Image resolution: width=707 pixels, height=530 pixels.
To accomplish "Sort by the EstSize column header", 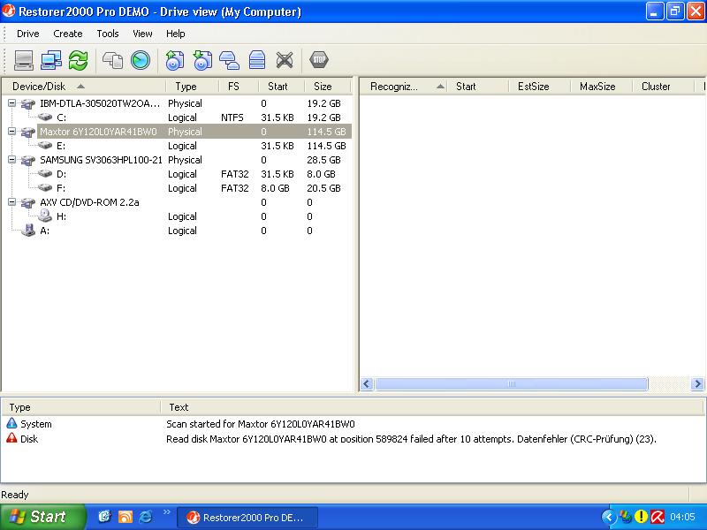I will click(x=540, y=86).
